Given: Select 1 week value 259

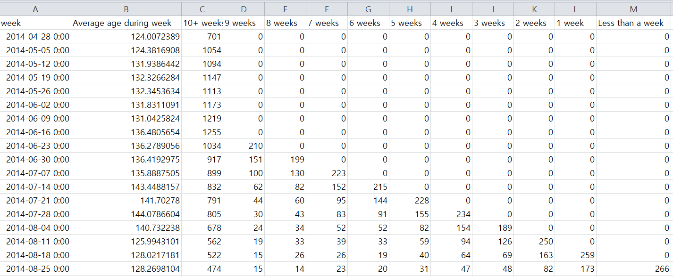Looking at the screenshot, I should click(x=575, y=255).
